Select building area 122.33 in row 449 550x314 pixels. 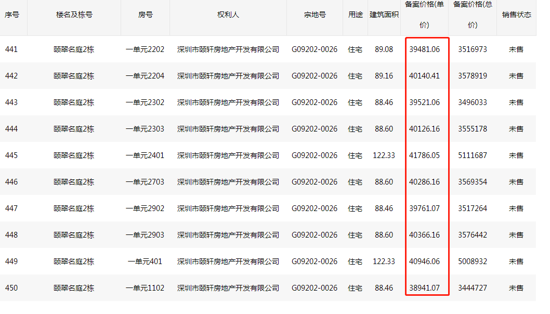click(x=384, y=261)
